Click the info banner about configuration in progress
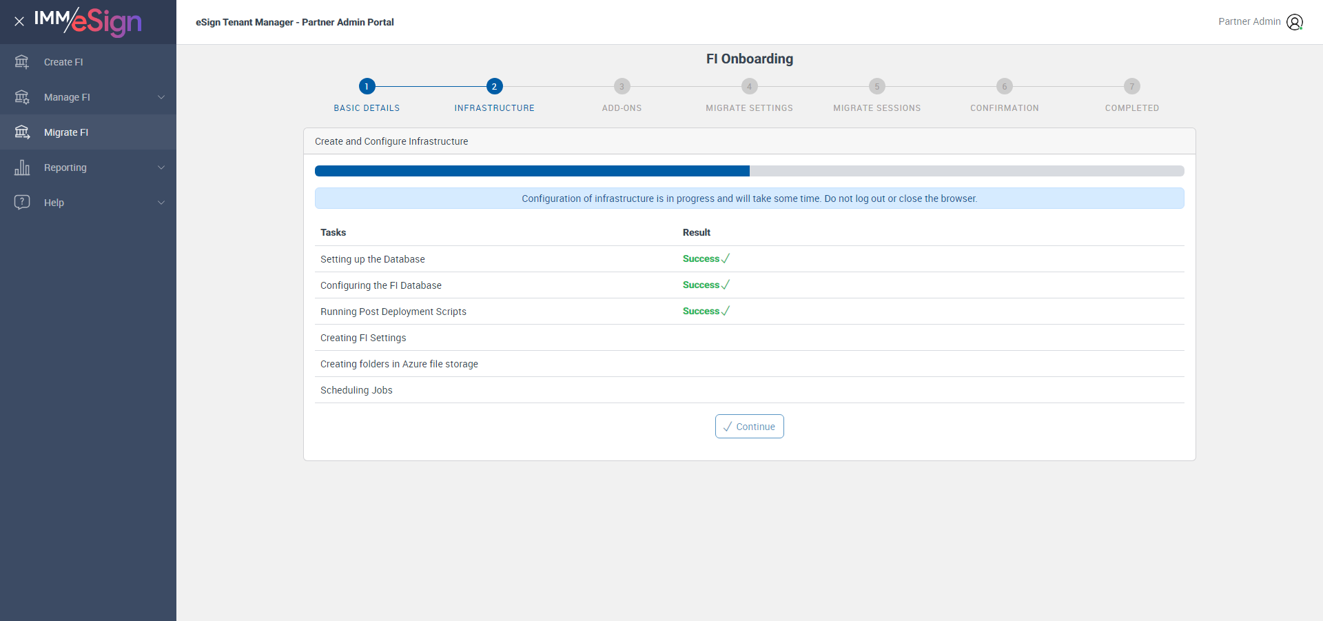 pos(750,198)
